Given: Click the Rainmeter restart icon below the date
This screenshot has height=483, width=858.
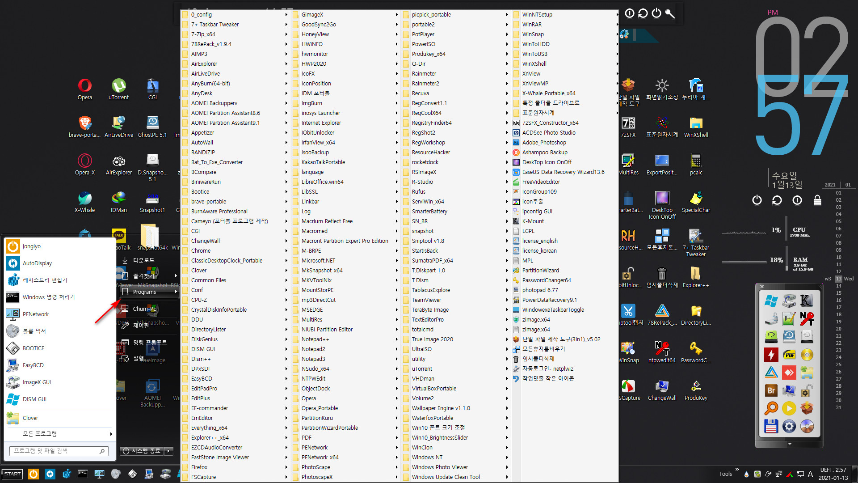Looking at the screenshot, I should click(x=777, y=200).
